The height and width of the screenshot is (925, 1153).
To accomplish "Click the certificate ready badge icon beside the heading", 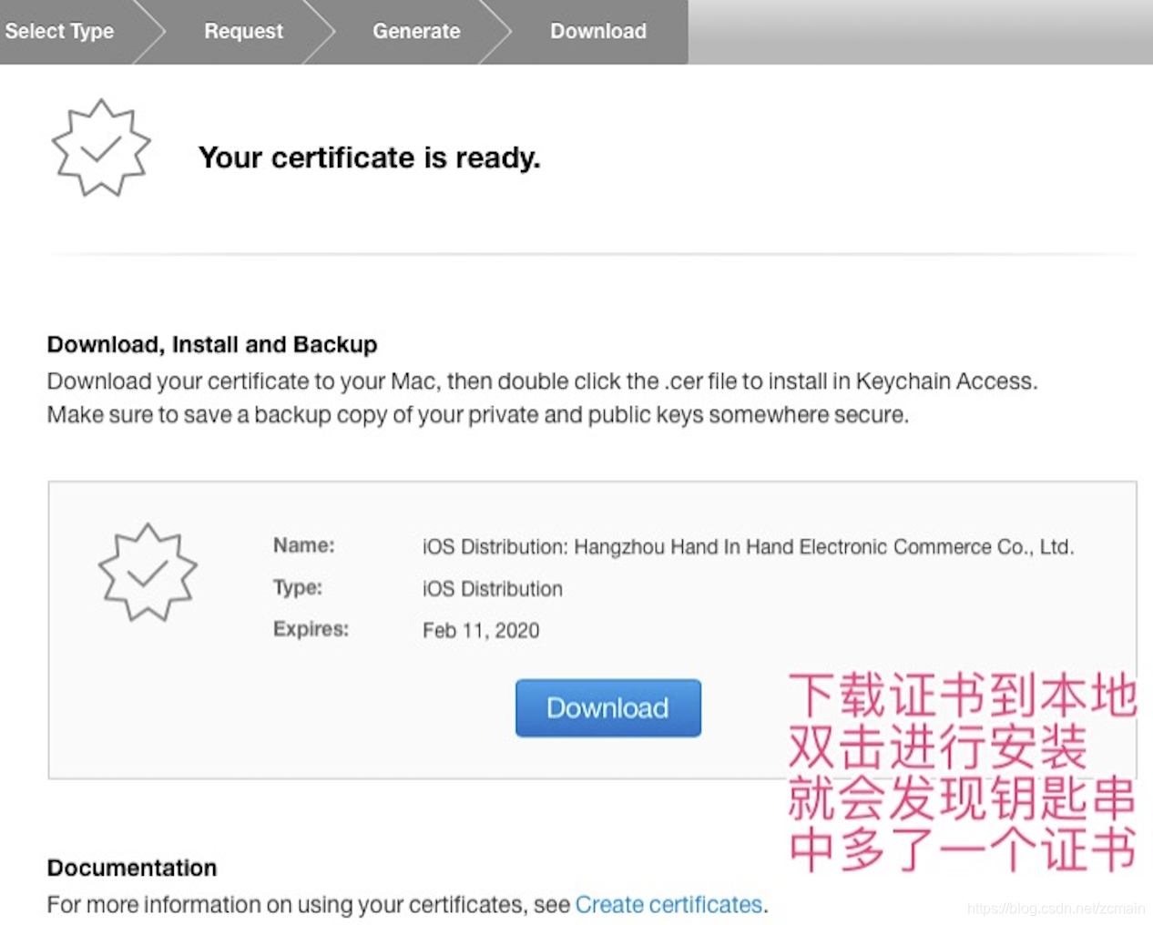I will (x=100, y=148).
